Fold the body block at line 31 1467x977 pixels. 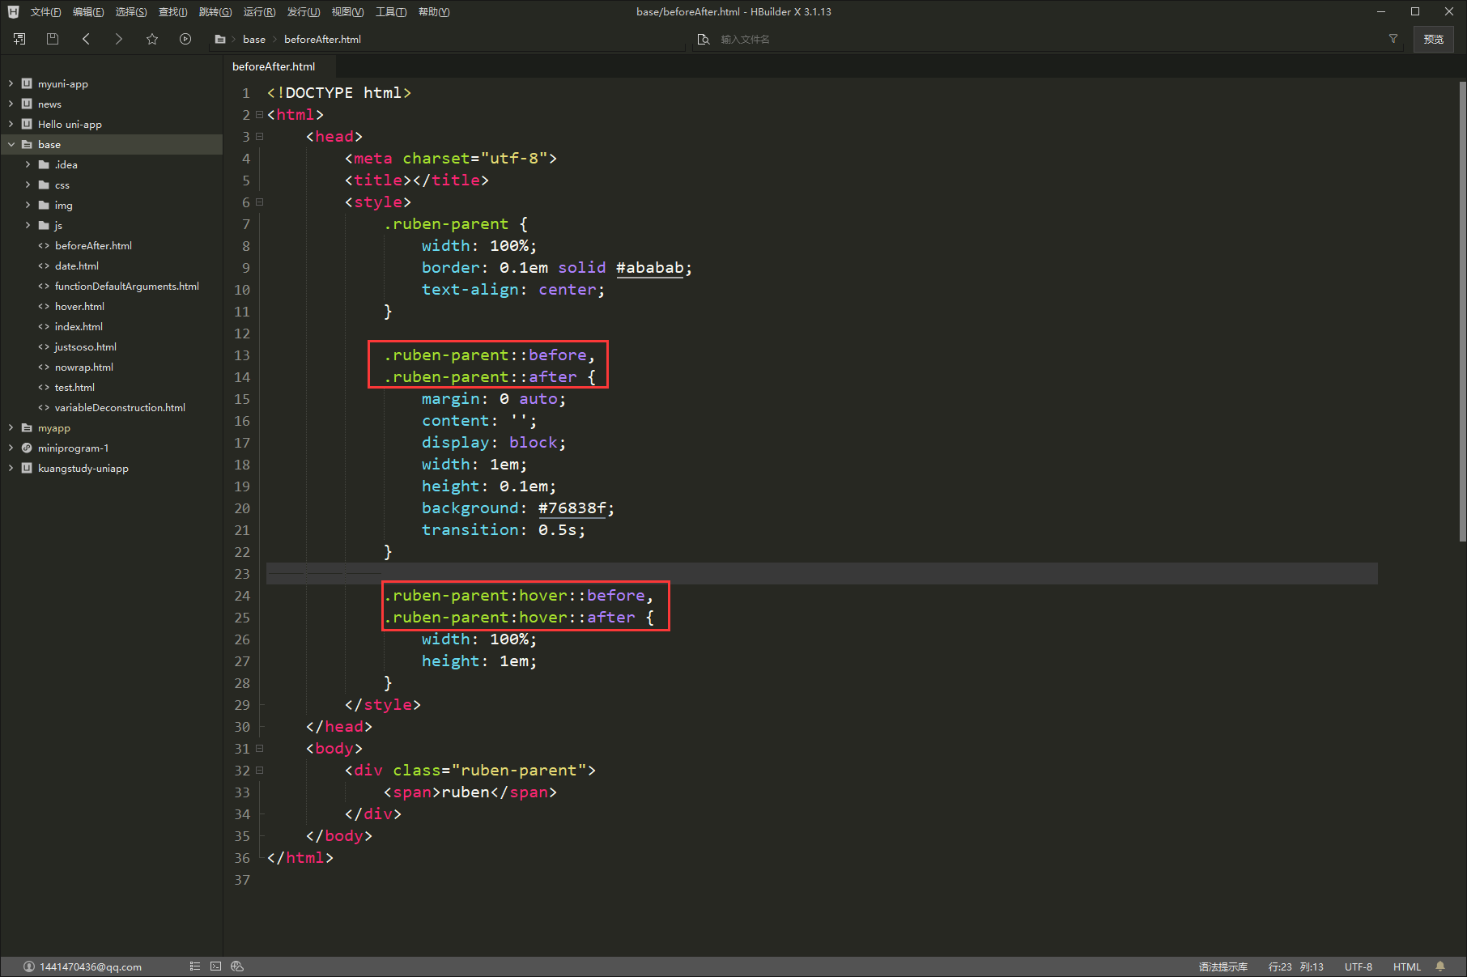point(260,749)
